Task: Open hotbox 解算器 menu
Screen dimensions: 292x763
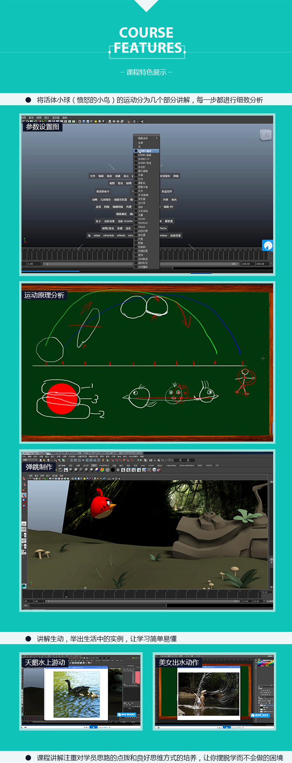Action: 169,221
